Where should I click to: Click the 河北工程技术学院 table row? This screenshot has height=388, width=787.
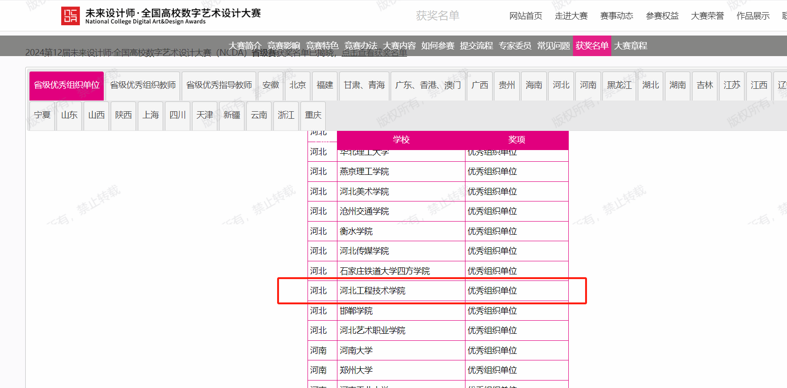[x=372, y=291]
